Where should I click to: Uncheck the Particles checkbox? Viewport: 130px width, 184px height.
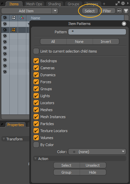click(36, 124)
